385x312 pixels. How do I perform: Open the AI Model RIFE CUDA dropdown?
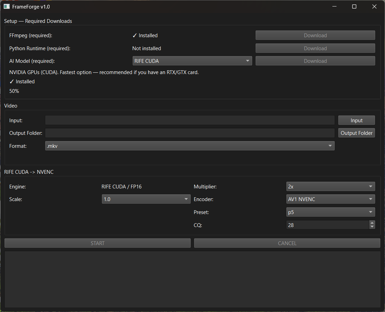(192, 61)
